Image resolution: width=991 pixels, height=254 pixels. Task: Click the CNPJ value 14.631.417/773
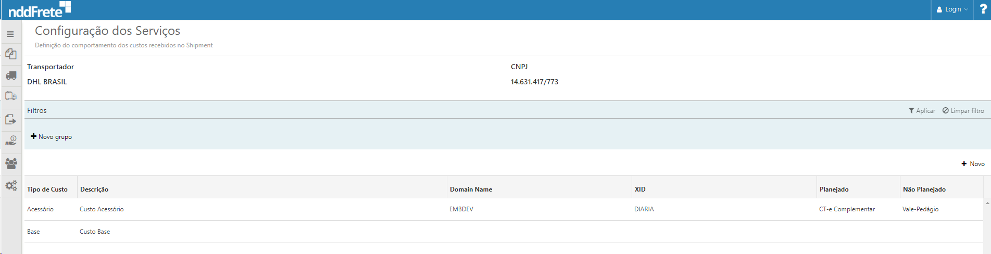534,82
